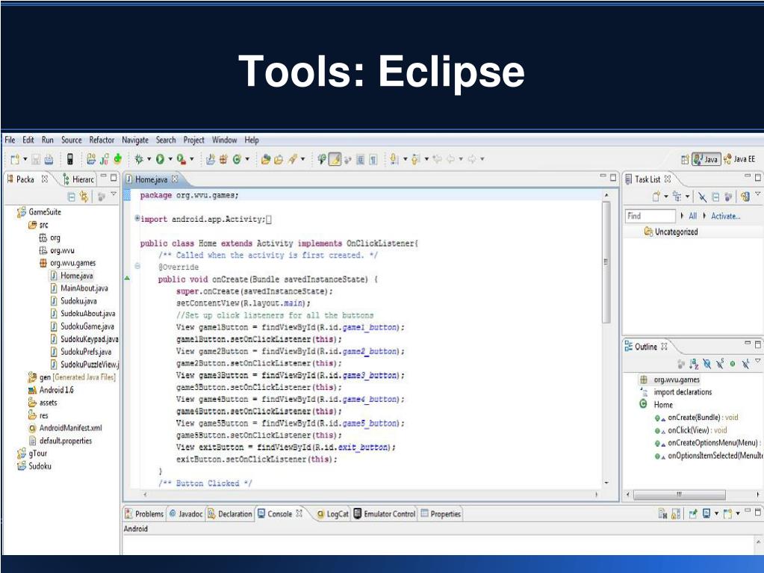764x573 pixels.
Task: Switch to the Hierarc tab
Action: [78, 179]
